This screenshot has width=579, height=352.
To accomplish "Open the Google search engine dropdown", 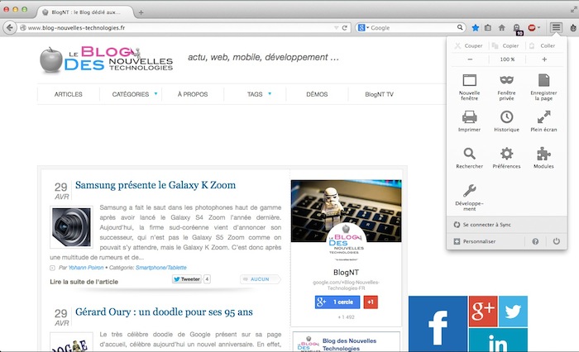I will point(363,27).
